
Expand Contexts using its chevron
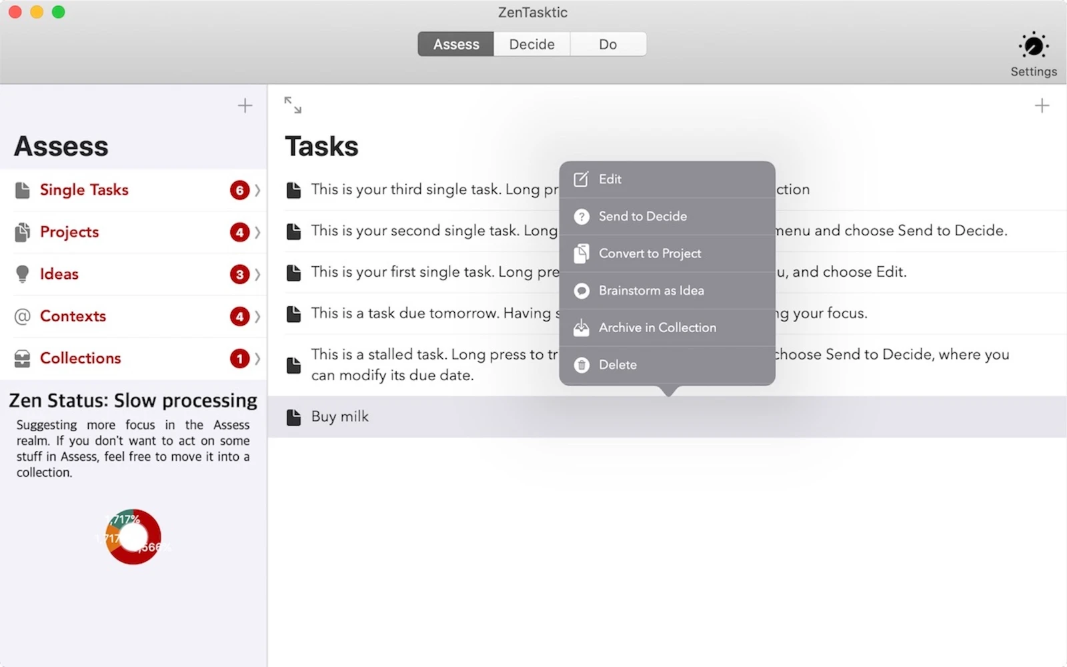(257, 316)
